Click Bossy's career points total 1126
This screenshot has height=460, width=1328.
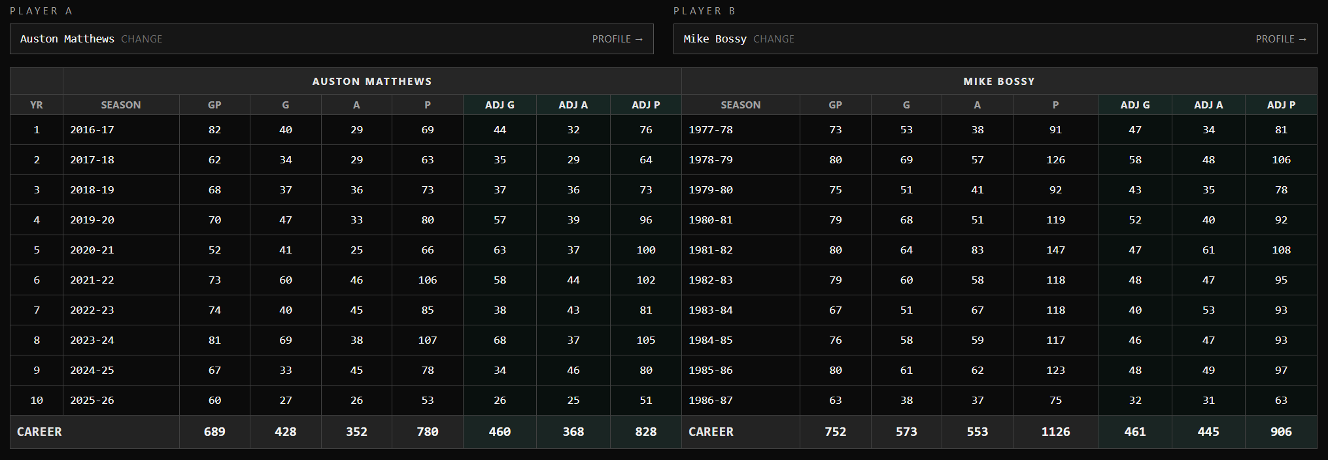click(x=1055, y=432)
